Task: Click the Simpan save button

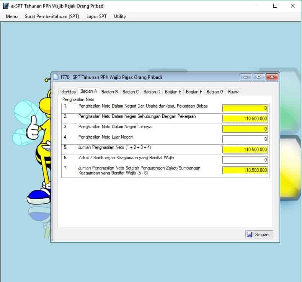Action: (x=259, y=235)
